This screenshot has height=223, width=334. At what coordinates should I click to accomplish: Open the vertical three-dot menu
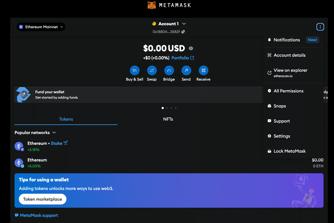(x=320, y=27)
